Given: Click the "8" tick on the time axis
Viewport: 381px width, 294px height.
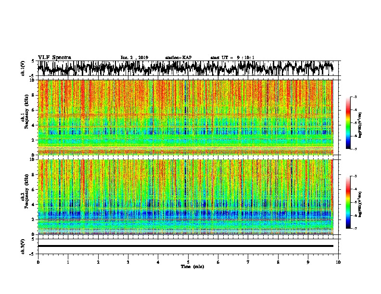Looking at the screenshot, I should (x=278, y=262).
